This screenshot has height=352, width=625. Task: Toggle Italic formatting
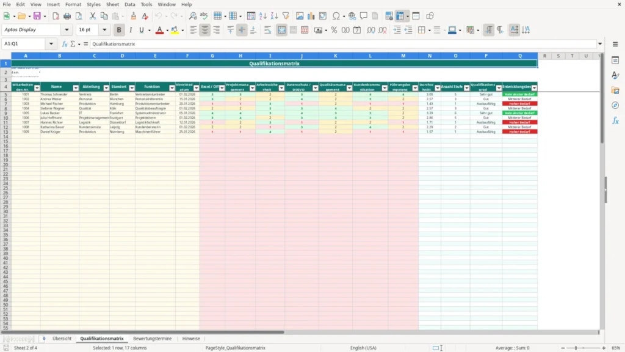131,30
